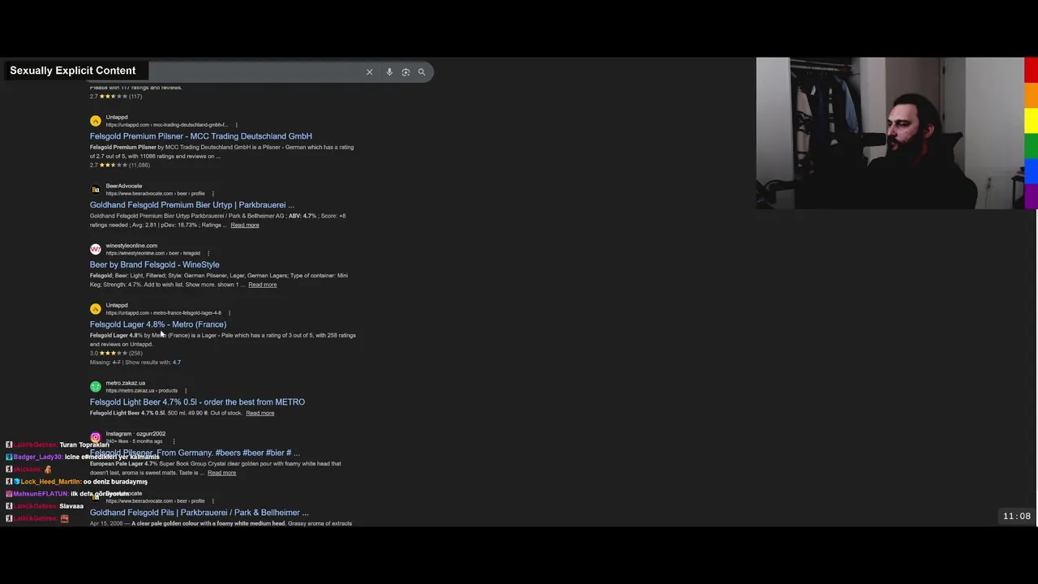Image resolution: width=1038 pixels, height=584 pixels.
Task: Click the winestyleonline.com favicon
Action: (96, 249)
